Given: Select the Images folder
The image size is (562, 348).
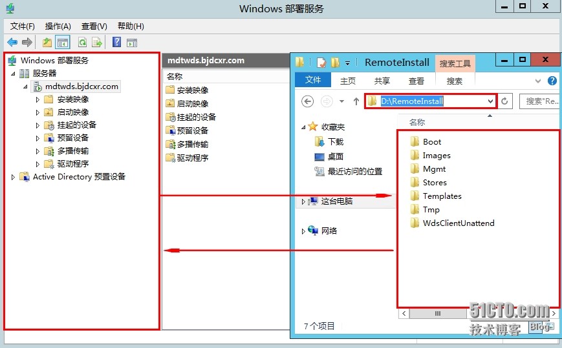Looking at the screenshot, I should pyautogui.click(x=437, y=156).
